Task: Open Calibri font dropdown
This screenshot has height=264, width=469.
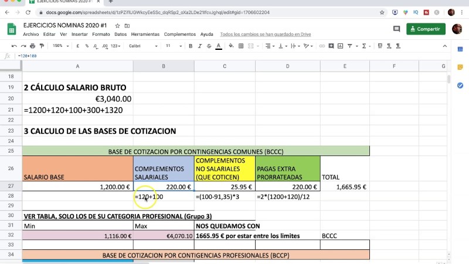Action: (x=143, y=46)
